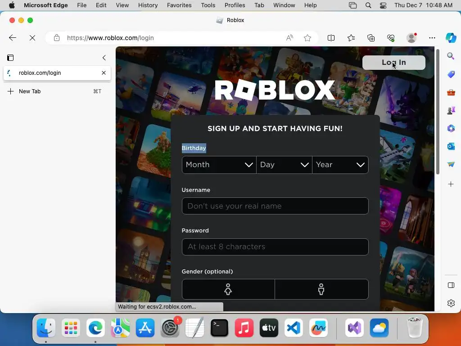Open the Window menu

coord(285,5)
